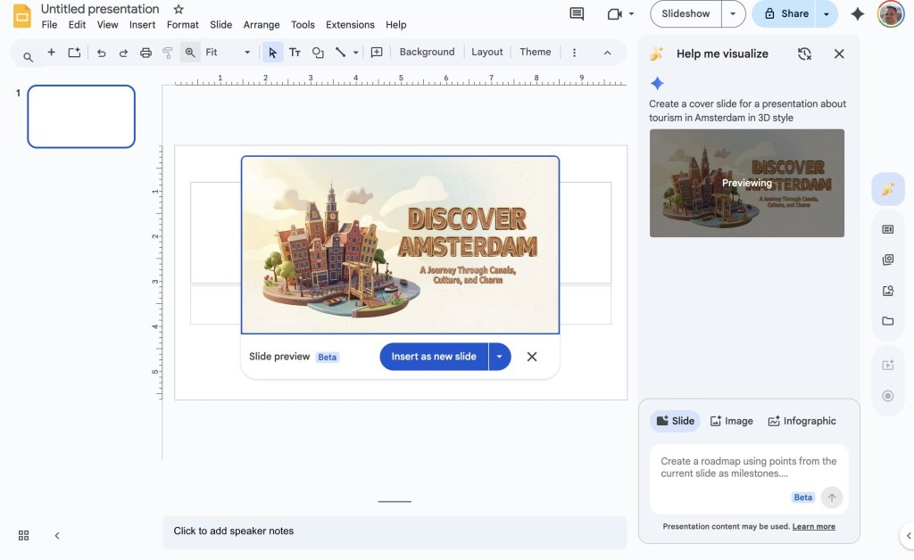Click the print icon in the toolbar
Viewport: 914px width, 560px height.
tap(145, 53)
